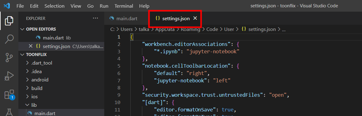The height and width of the screenshot is (116, 362).
Task: Click the "open" value on line 9
Action: point(278,95)
